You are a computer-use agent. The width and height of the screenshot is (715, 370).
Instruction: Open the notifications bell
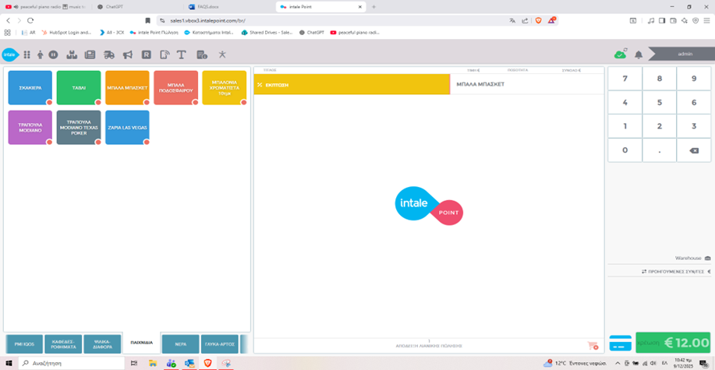point(639,55)
